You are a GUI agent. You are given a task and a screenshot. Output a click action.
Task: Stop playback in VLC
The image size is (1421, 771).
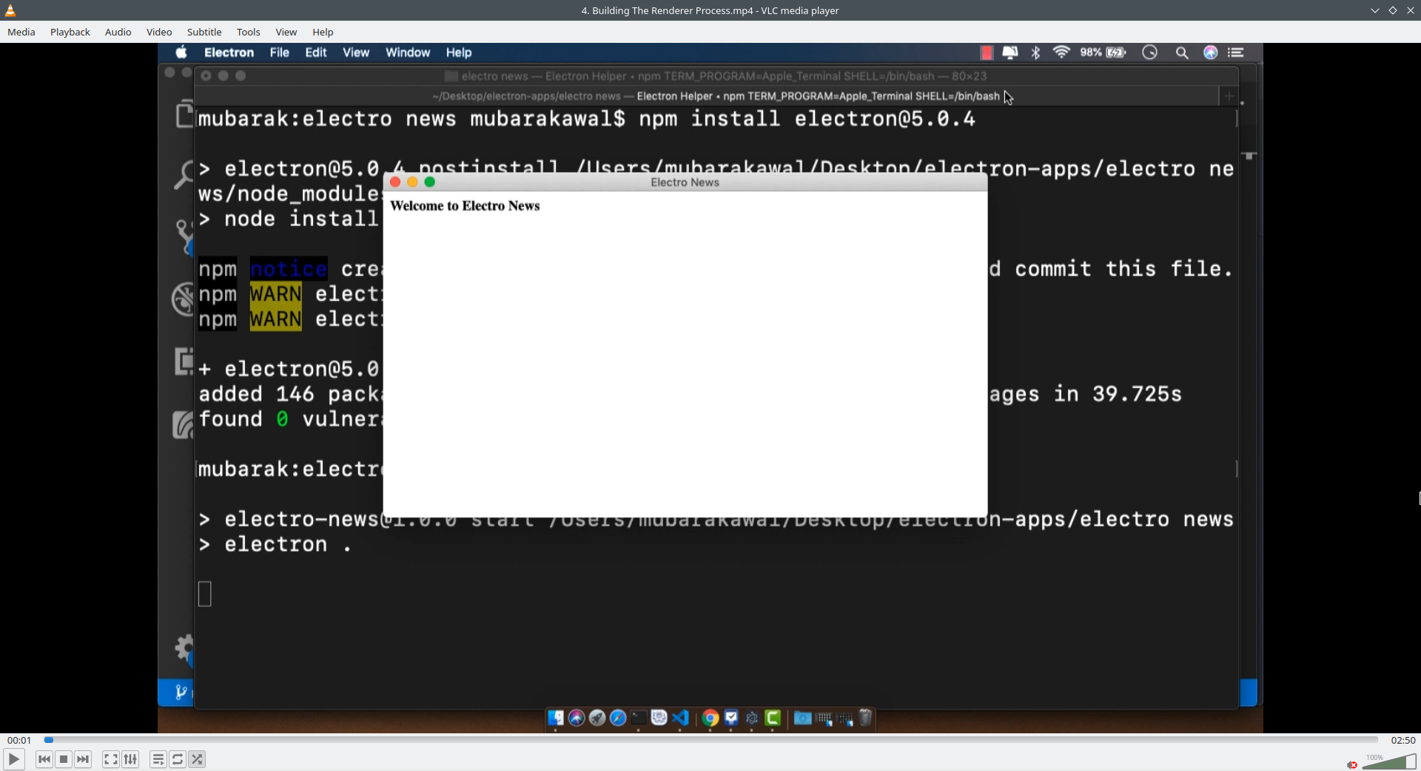[64, 759]
